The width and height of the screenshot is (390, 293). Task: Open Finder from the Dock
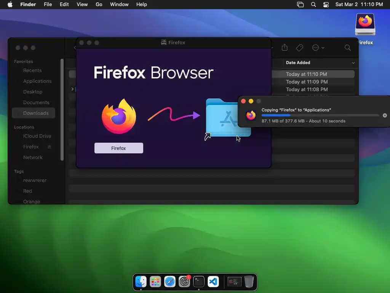(141, 282)
